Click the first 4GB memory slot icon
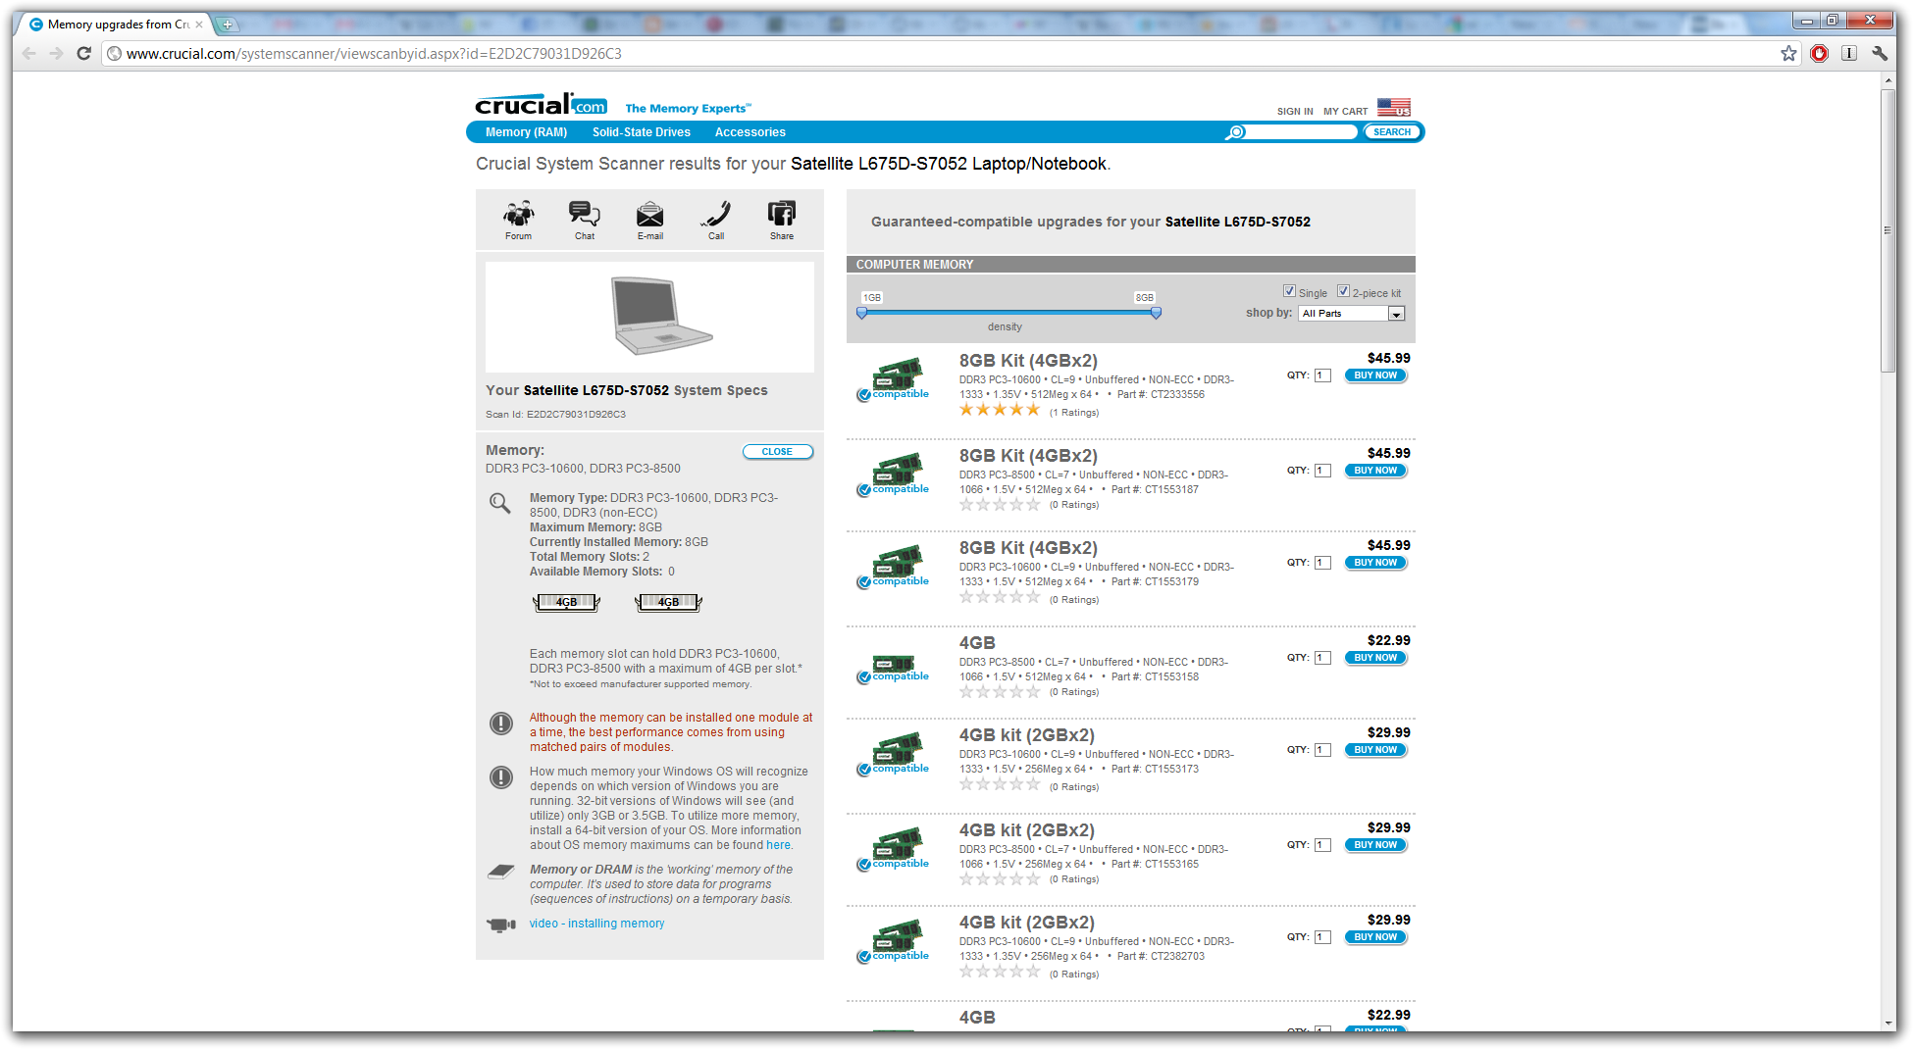Screen dimensions: 1913x1050 point(566,602)
